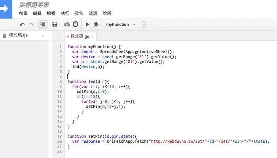The width and height of the screenshot is (277, 158).
Task: Click 'function setPin(id,pin,state){' line
Action: (102, 137)
